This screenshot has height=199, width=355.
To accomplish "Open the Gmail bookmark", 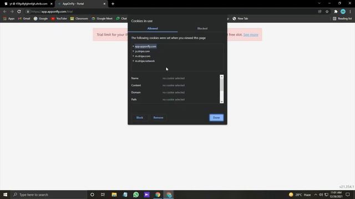I will (x=24, y=18).
